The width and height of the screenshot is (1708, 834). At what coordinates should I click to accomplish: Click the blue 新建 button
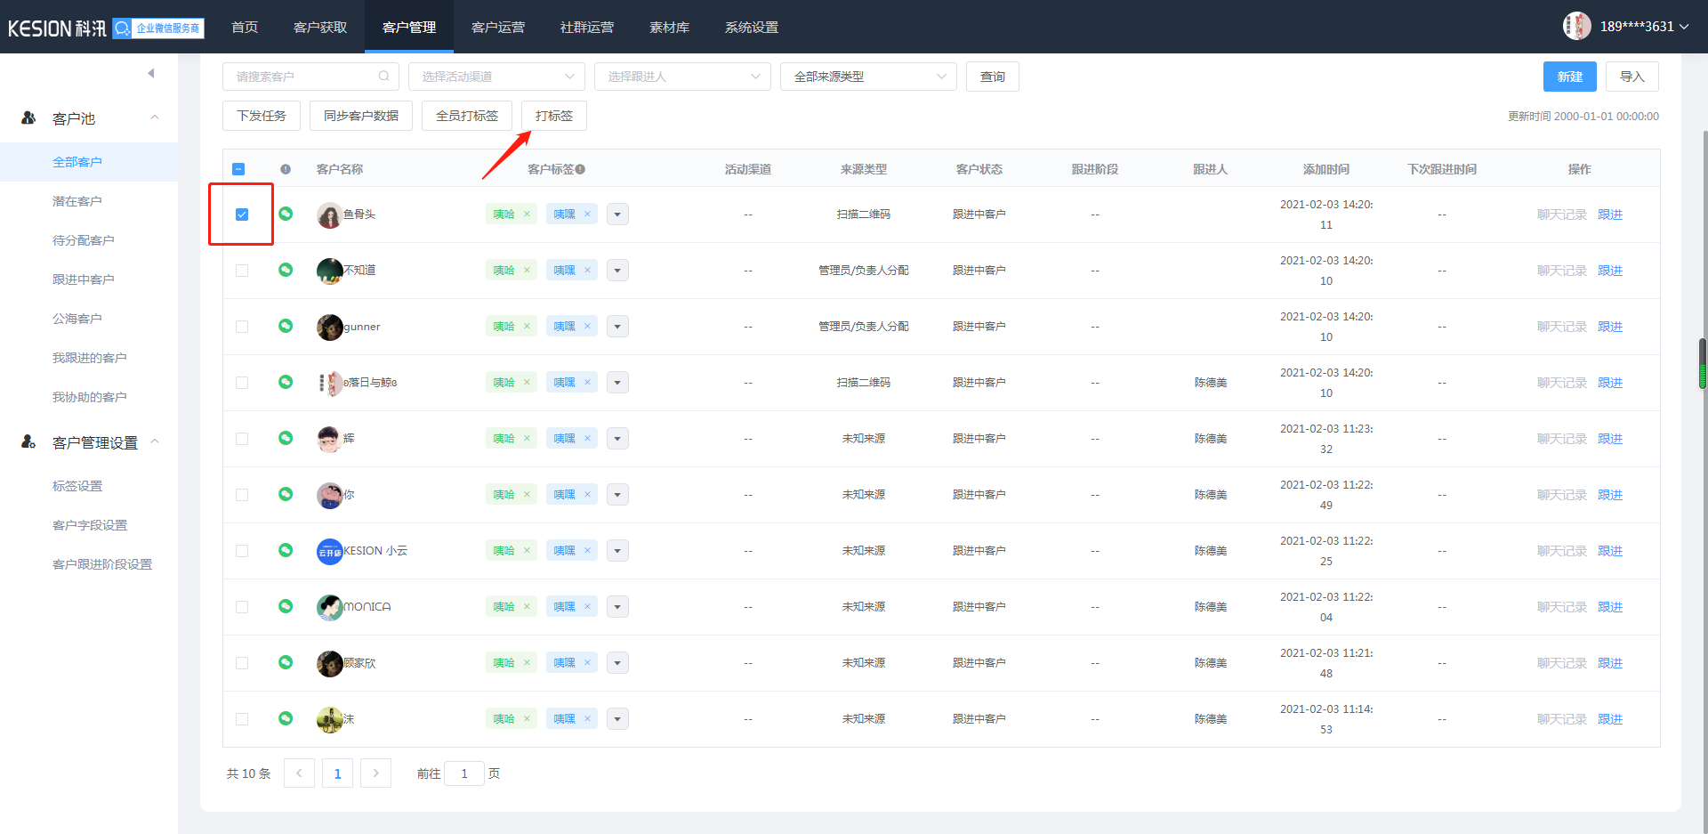[x=1569, y=77]
